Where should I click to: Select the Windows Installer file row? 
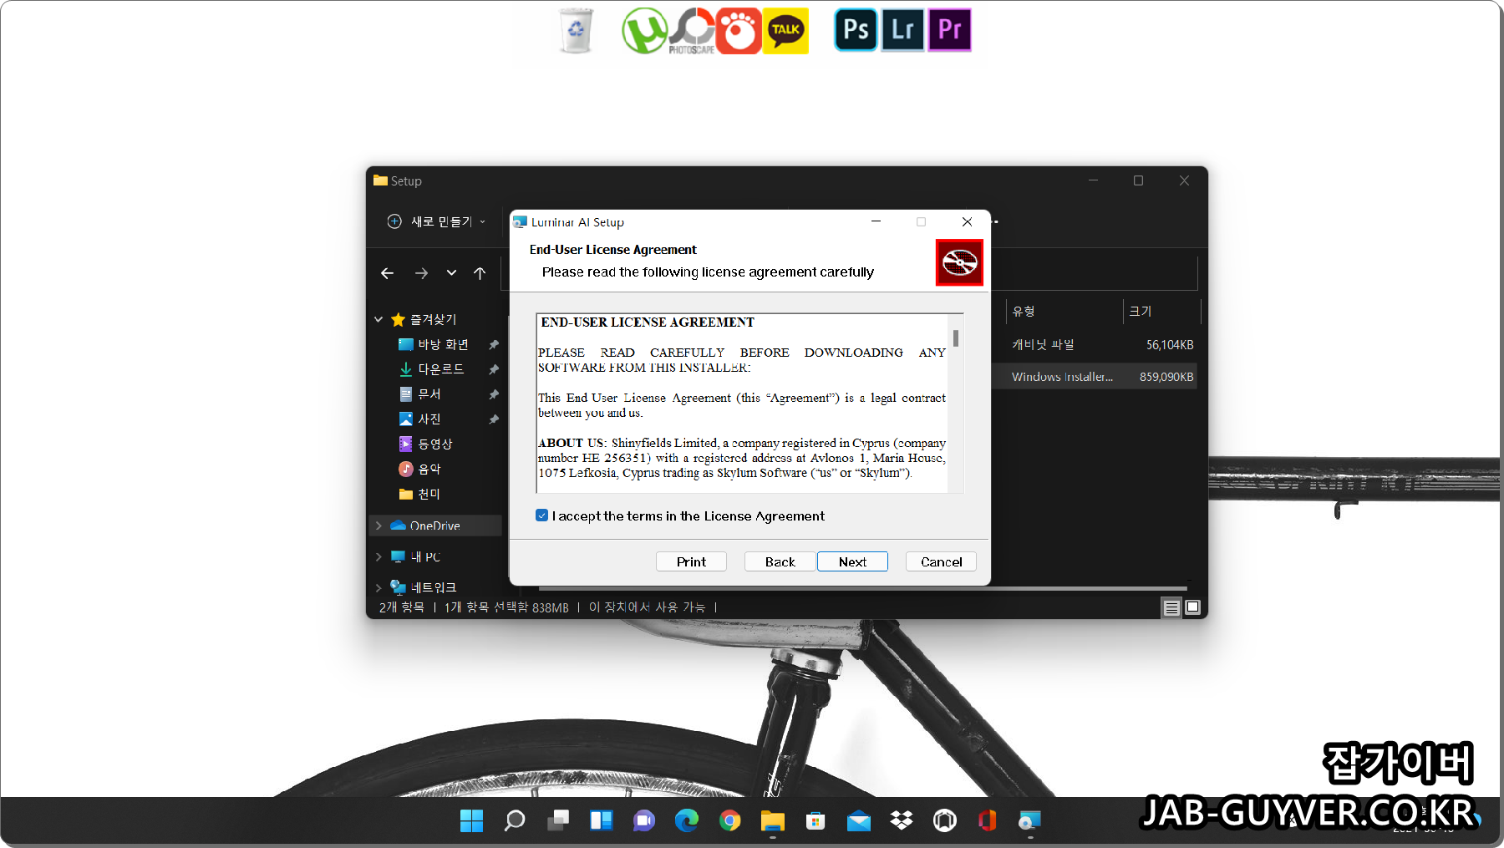1095,376
